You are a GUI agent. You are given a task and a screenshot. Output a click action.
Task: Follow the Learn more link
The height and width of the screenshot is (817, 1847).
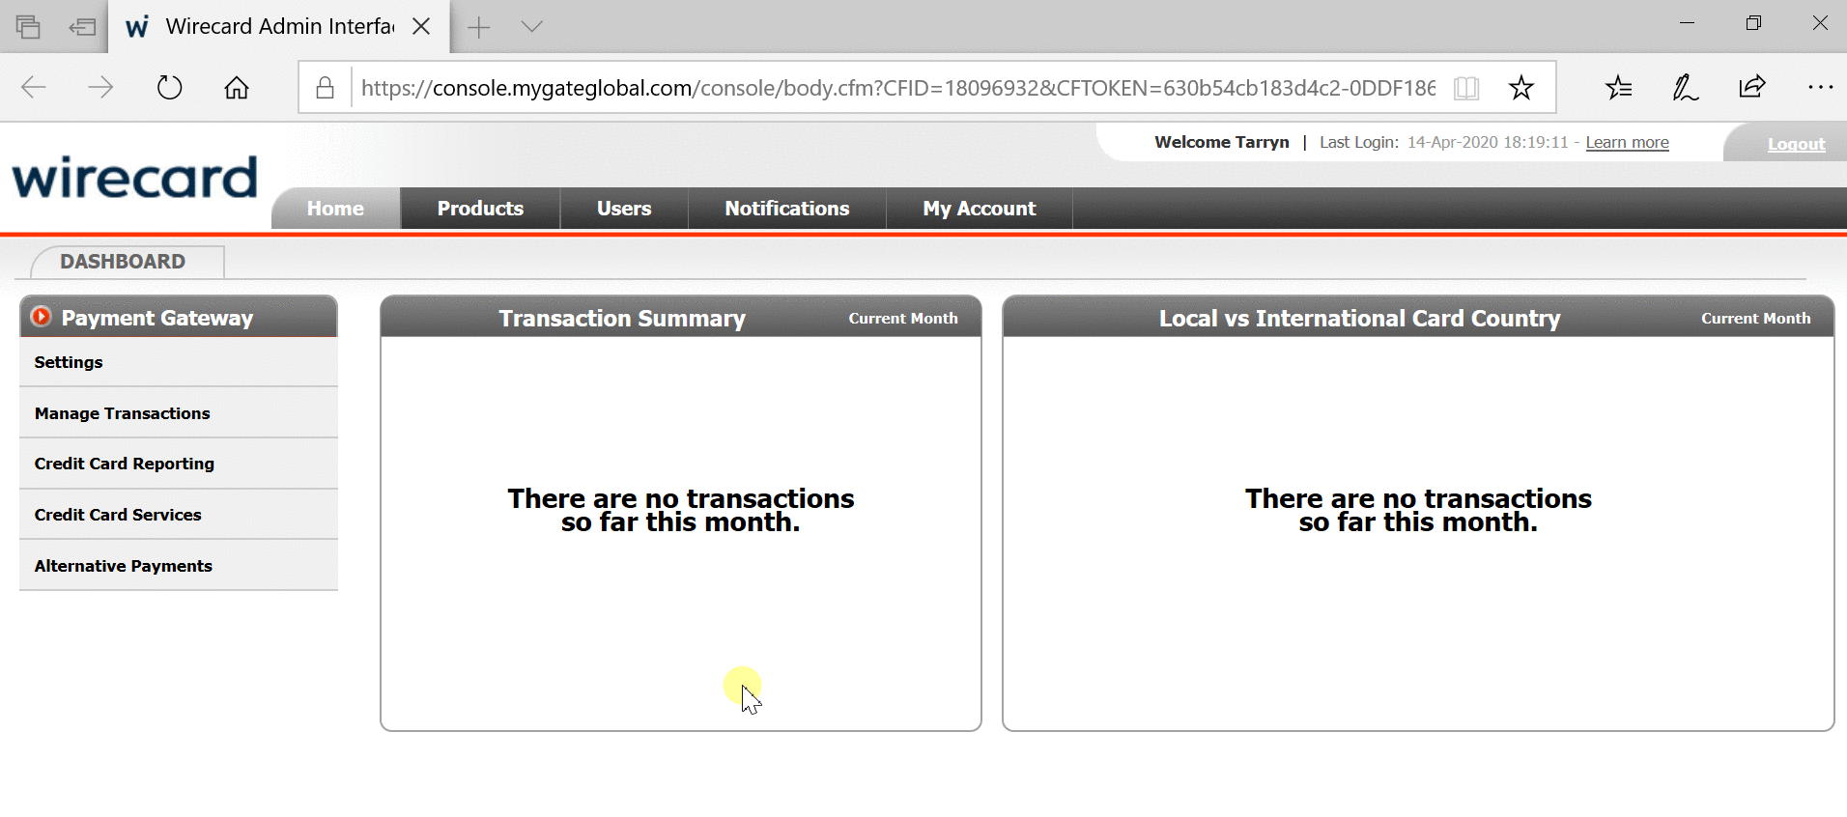(x=1628, y=143)
